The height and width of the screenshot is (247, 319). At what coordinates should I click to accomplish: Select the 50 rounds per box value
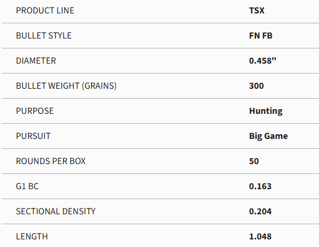254,161
